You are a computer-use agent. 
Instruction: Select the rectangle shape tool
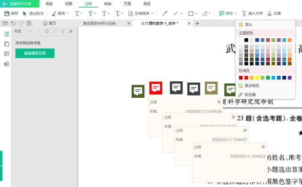[191, 14]
